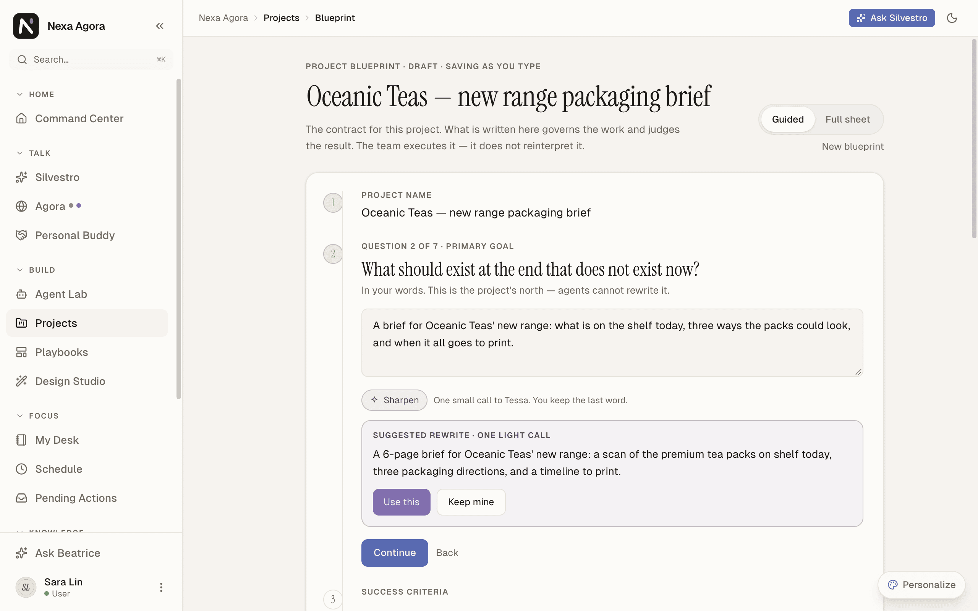Click the Design Studio wand icon
The height and width of the screenshot is (611, 978).
(x=21, y=381)
